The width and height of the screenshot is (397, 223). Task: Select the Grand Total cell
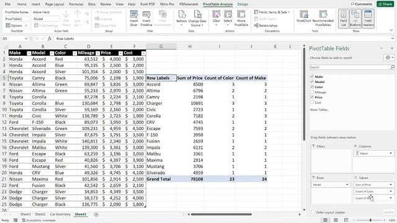click(x=161, y=179)
